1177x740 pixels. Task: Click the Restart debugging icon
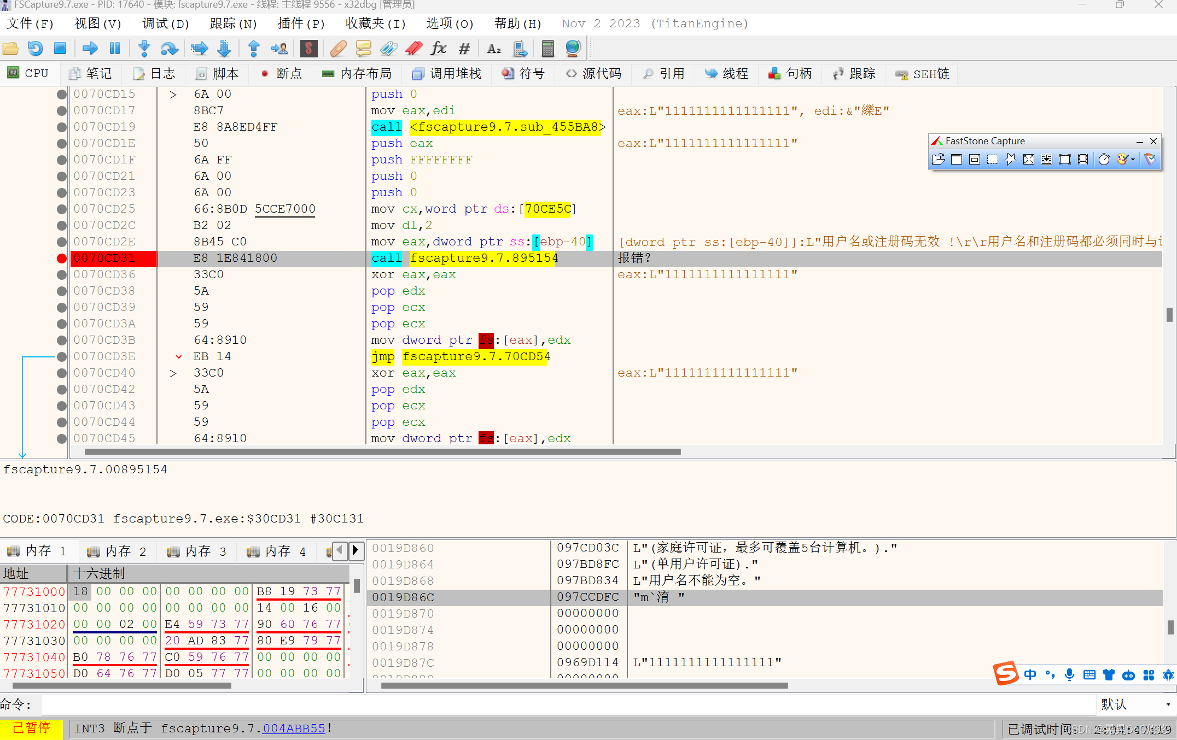pos(35,48)
